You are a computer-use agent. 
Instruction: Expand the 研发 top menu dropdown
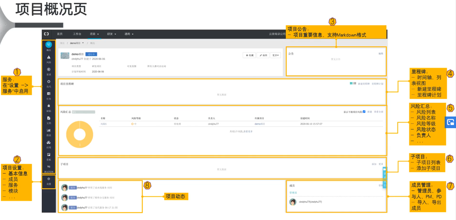pos(112,34)
